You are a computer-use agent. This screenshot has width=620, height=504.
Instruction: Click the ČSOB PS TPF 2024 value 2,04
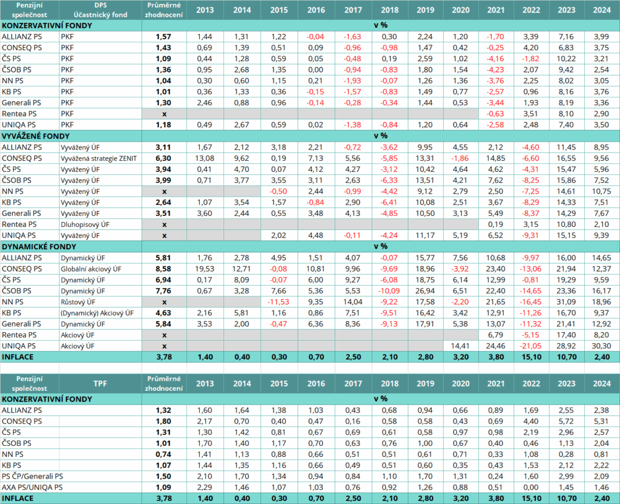601,443
